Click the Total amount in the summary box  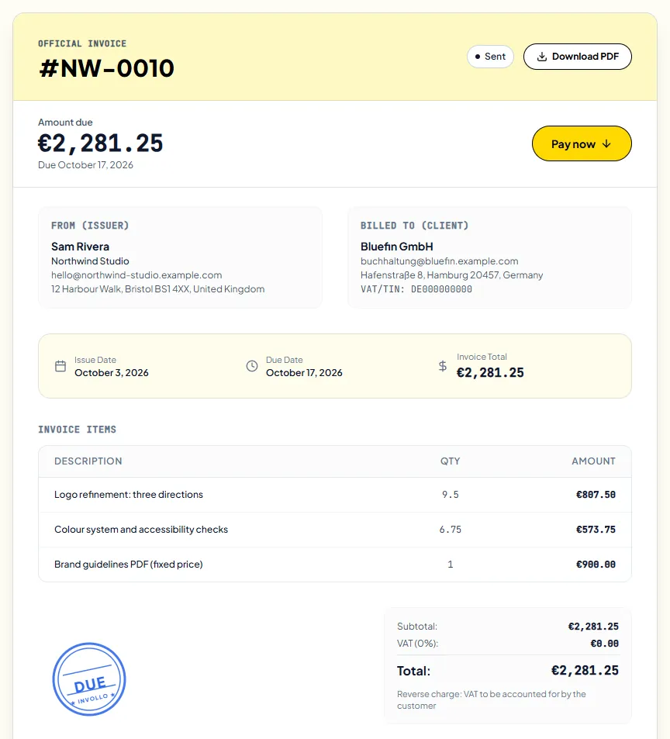point(585,671)
